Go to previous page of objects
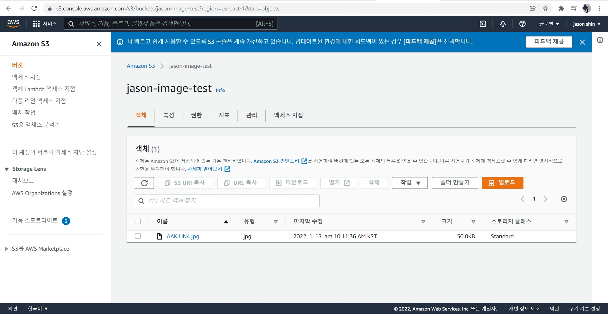The height and width of the screenshot is (314, 608). pyautogui.click(x=522, y=199)
